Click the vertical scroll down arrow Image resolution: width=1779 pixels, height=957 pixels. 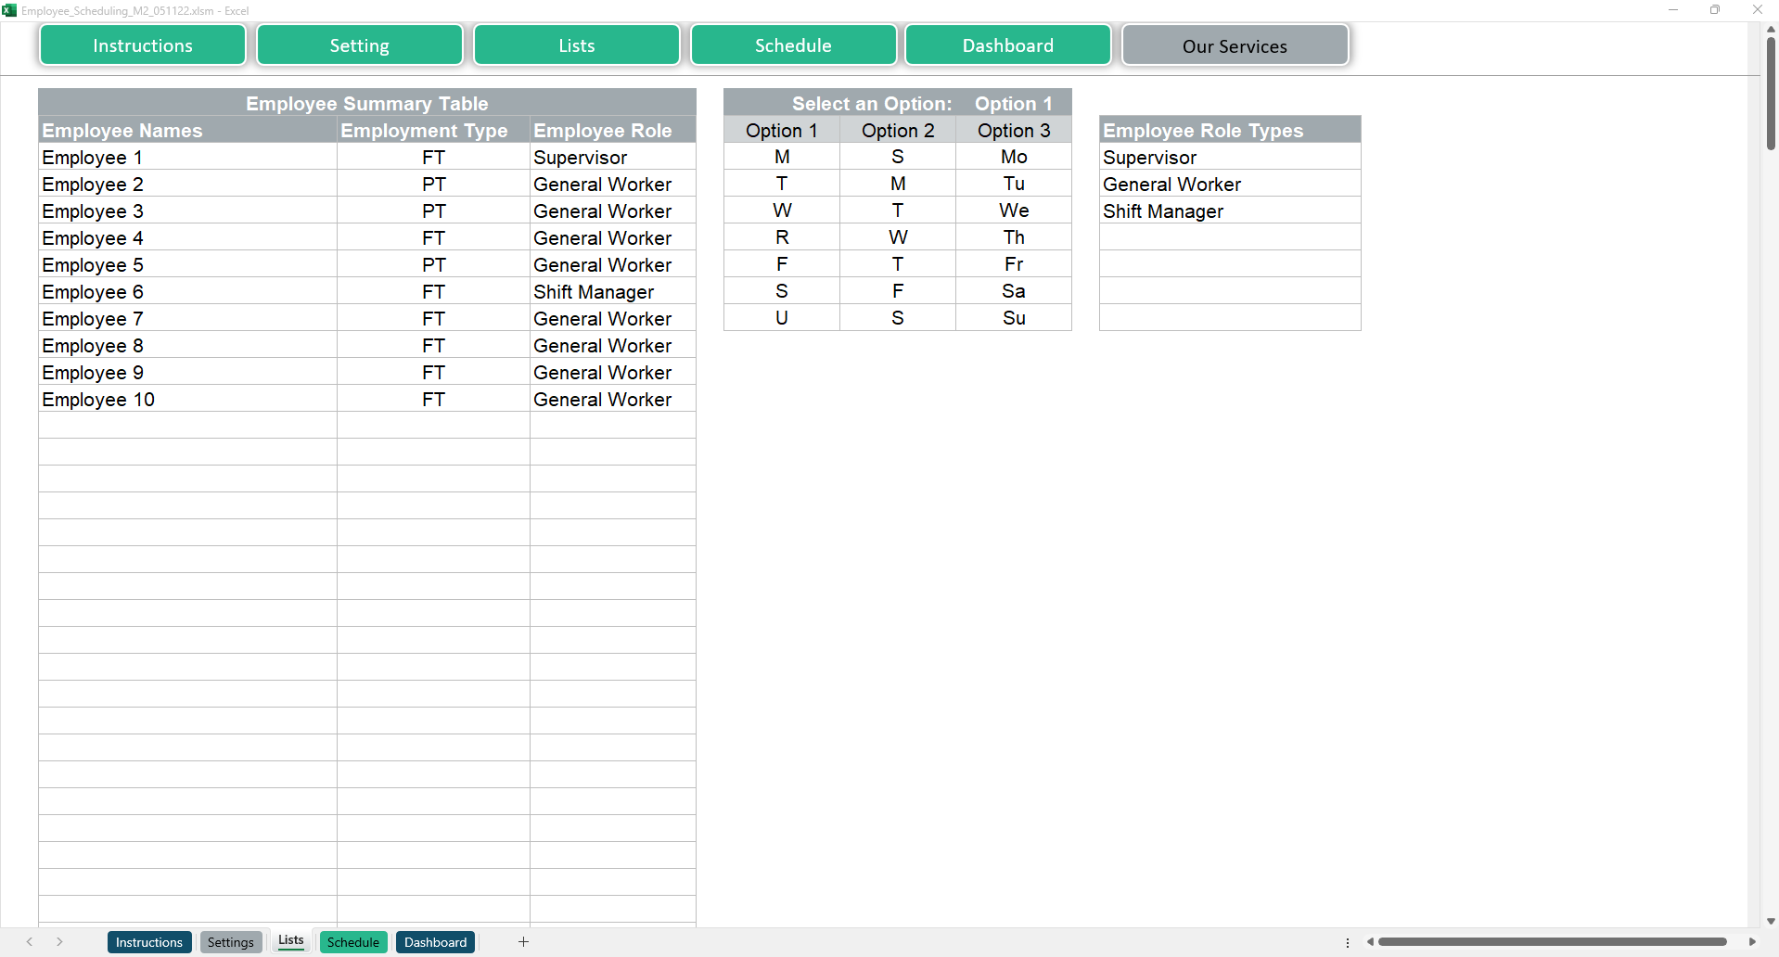click(1771, 921)
